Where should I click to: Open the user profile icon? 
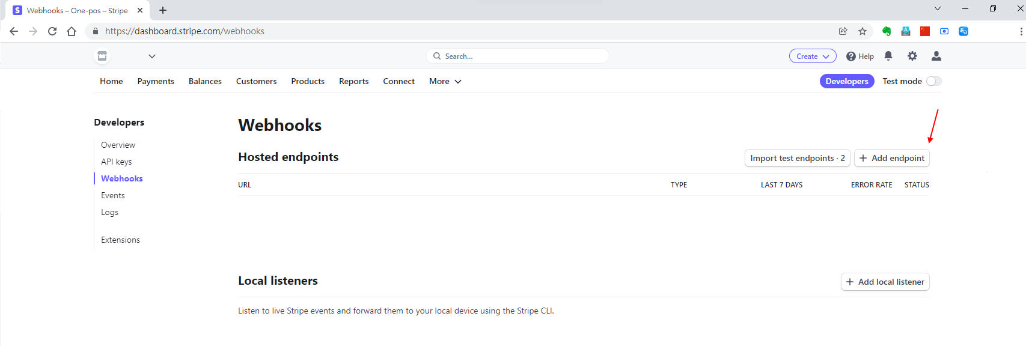936,56
